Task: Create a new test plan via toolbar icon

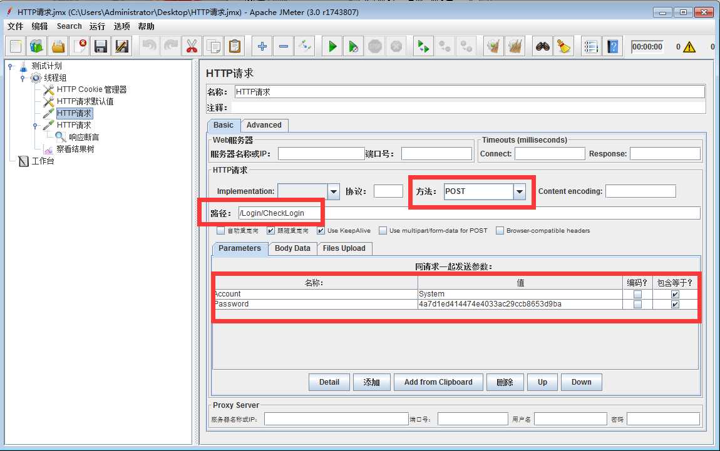Action: coord(16,46)
